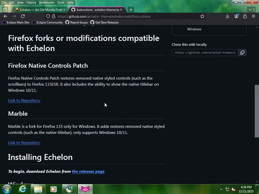Image resolution: width=259 pixels, height=194 pixels.
Task: Open the Tools menu
Action: (60, 3)
